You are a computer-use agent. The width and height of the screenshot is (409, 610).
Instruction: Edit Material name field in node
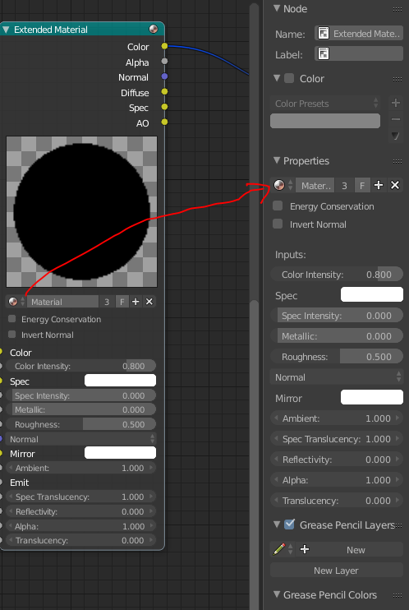pos(62,302)
